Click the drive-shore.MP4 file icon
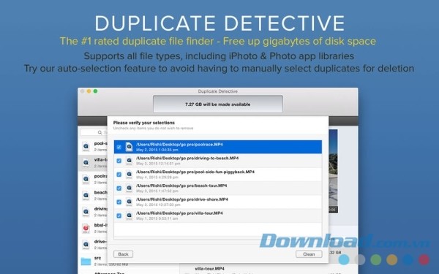 coord(129,202)
